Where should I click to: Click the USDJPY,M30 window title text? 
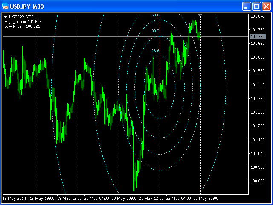coord(27,7)
